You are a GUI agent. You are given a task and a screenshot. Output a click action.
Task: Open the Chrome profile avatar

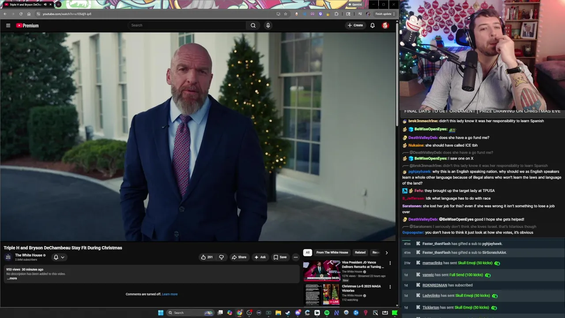point(368,14)
